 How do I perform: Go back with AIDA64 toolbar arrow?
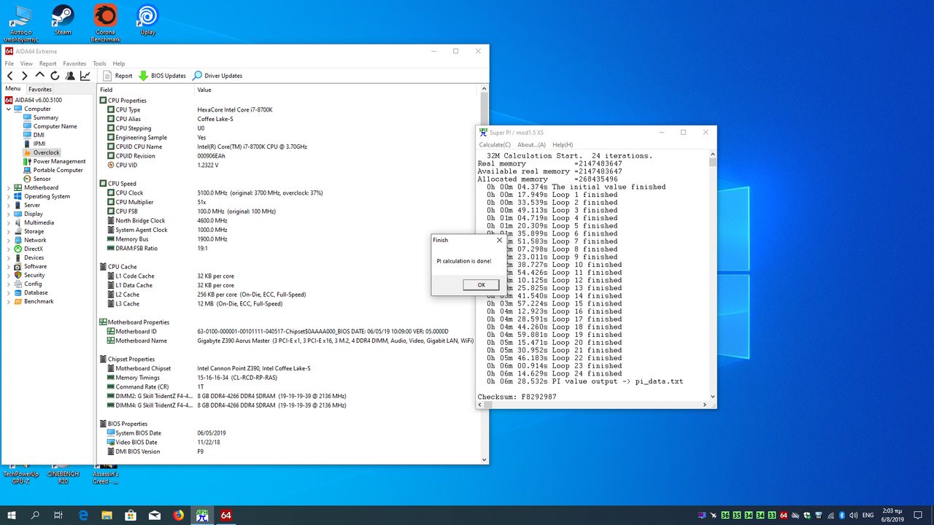tap(10, 76)
